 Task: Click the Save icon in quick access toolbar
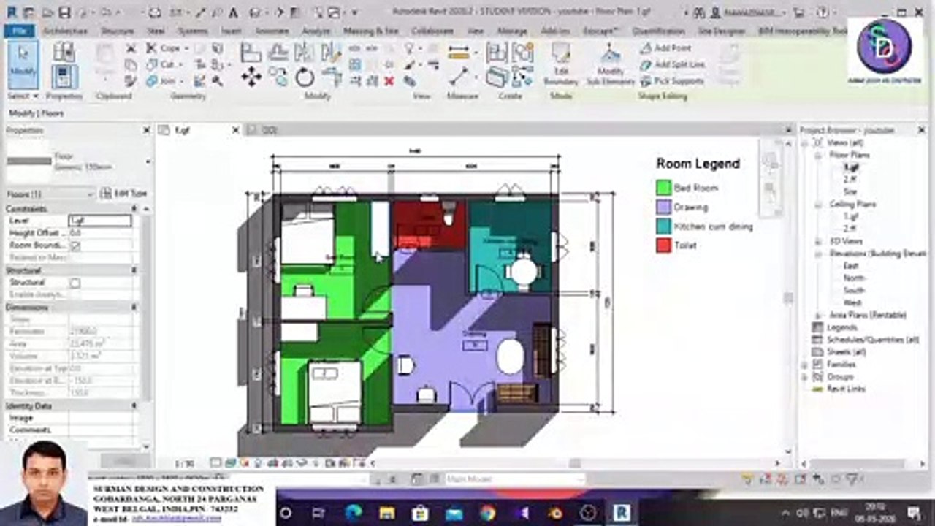pos(64,12)
